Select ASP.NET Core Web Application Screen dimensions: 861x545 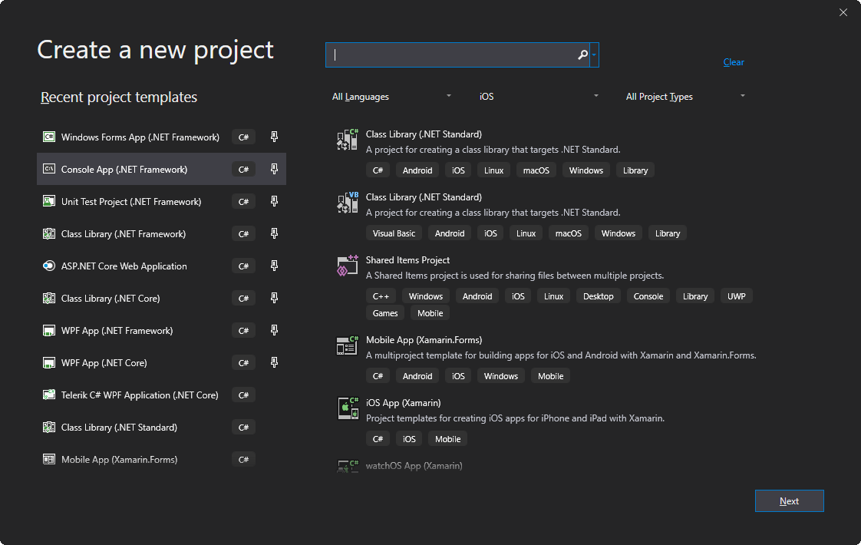(161, 266)
